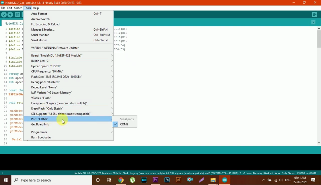Expand Exceptions Legacy submenu
The height and width of the screenshot is (185, 321).
click(x=68, y=103)
